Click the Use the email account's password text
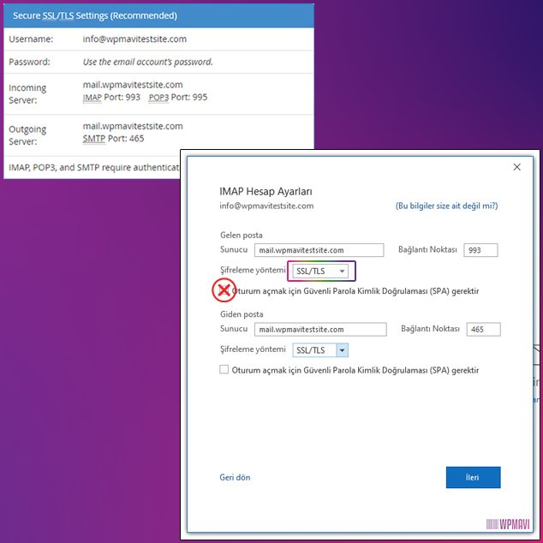 tap(147, 62)
